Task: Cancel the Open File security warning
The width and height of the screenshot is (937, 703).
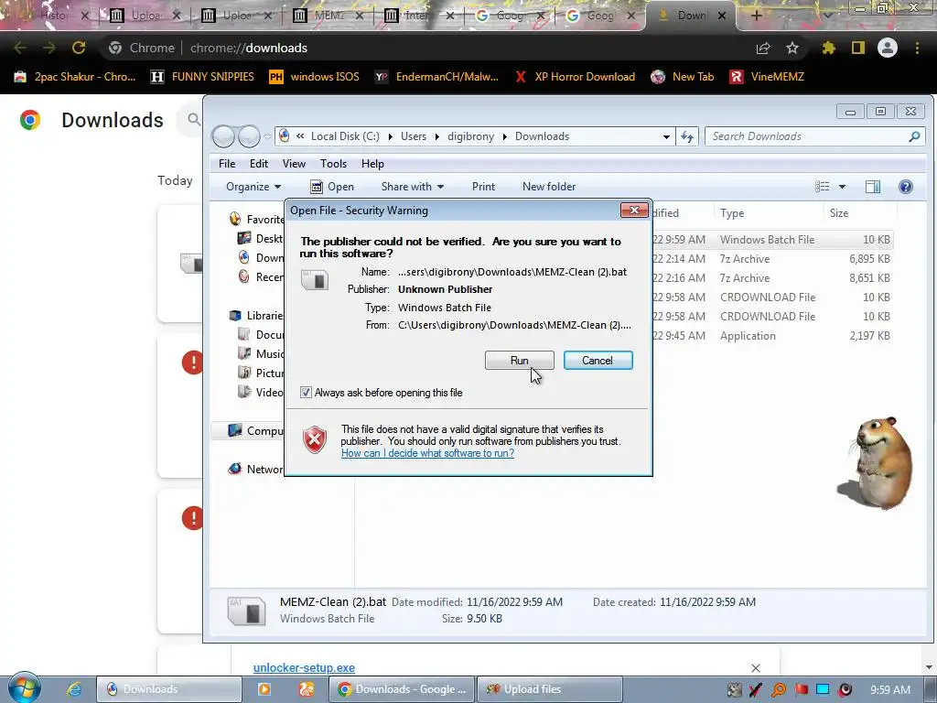Action: pyautogui.click(x=598, y=361)
